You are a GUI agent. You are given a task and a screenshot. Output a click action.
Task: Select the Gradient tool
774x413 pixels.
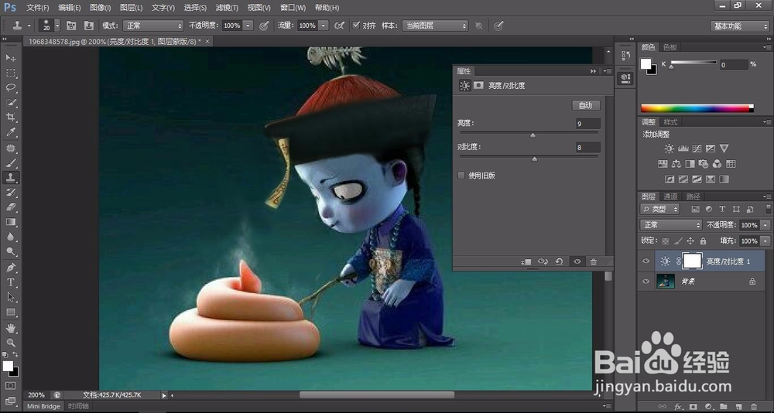10,222
